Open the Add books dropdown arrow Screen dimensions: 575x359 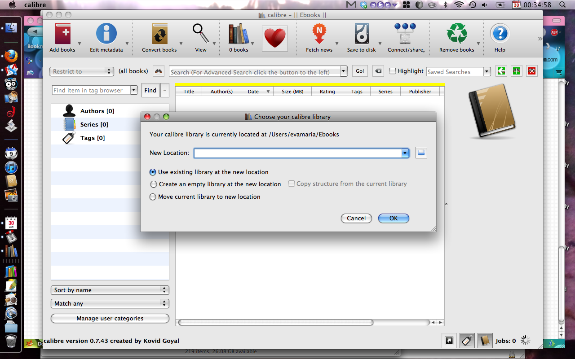pyautogui.click(x=80, y=44)
